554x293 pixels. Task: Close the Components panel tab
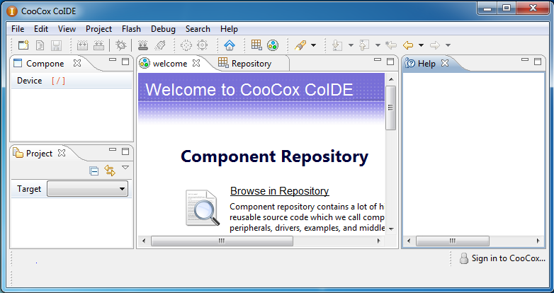click(77, 63)
